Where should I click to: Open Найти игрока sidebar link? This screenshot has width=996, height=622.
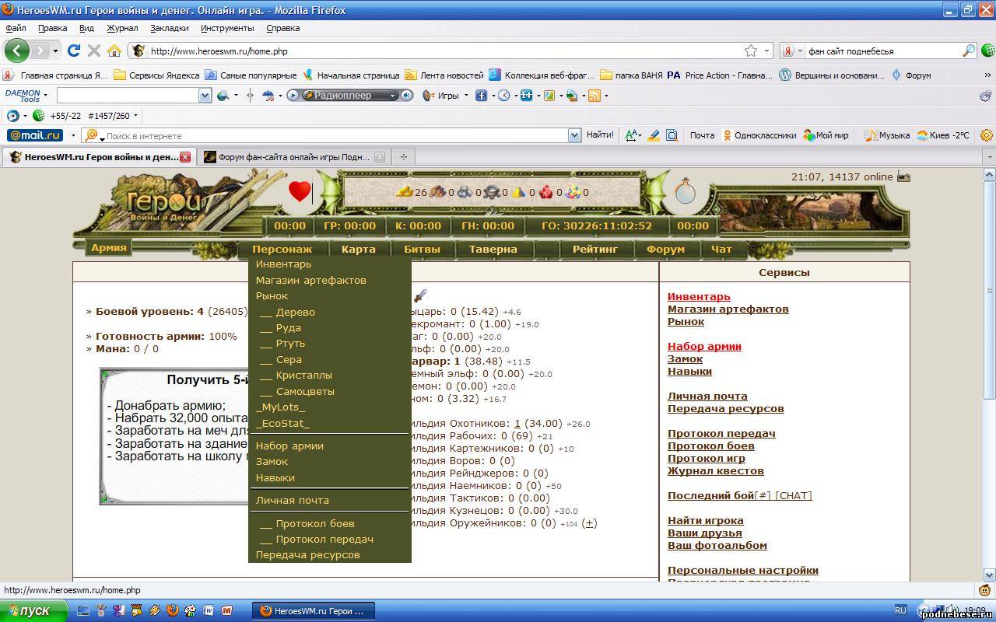[705, 520]
